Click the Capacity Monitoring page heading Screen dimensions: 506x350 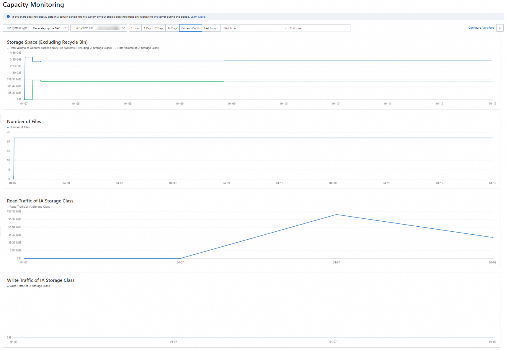tap(33, 5)
